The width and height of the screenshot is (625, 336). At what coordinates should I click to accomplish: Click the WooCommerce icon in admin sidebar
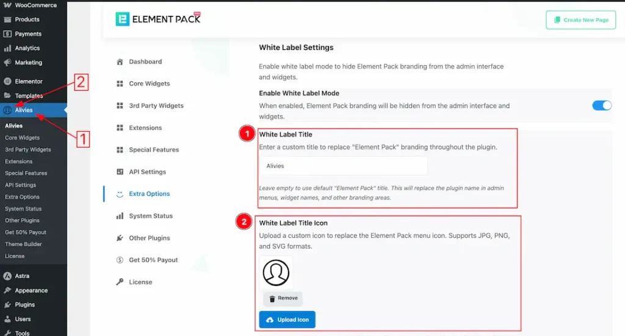click(x=7, y=5)
